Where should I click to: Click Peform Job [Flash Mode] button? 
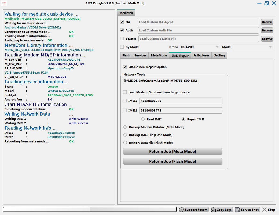(172, 162)
